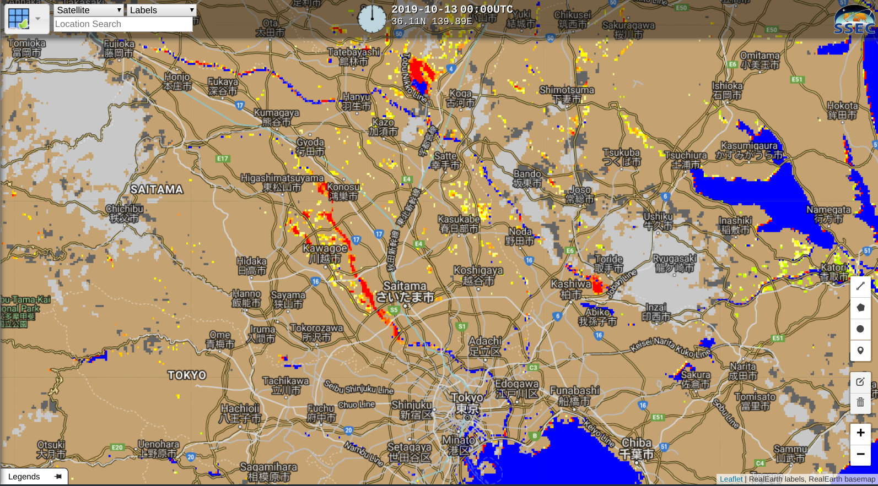Click the Saitama city map label
This screenshot has height=486, width=878.
(405, 292)
